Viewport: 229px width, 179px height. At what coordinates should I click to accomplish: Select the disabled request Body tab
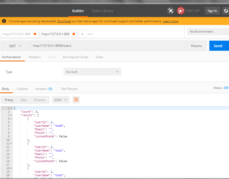pos(52,57)
